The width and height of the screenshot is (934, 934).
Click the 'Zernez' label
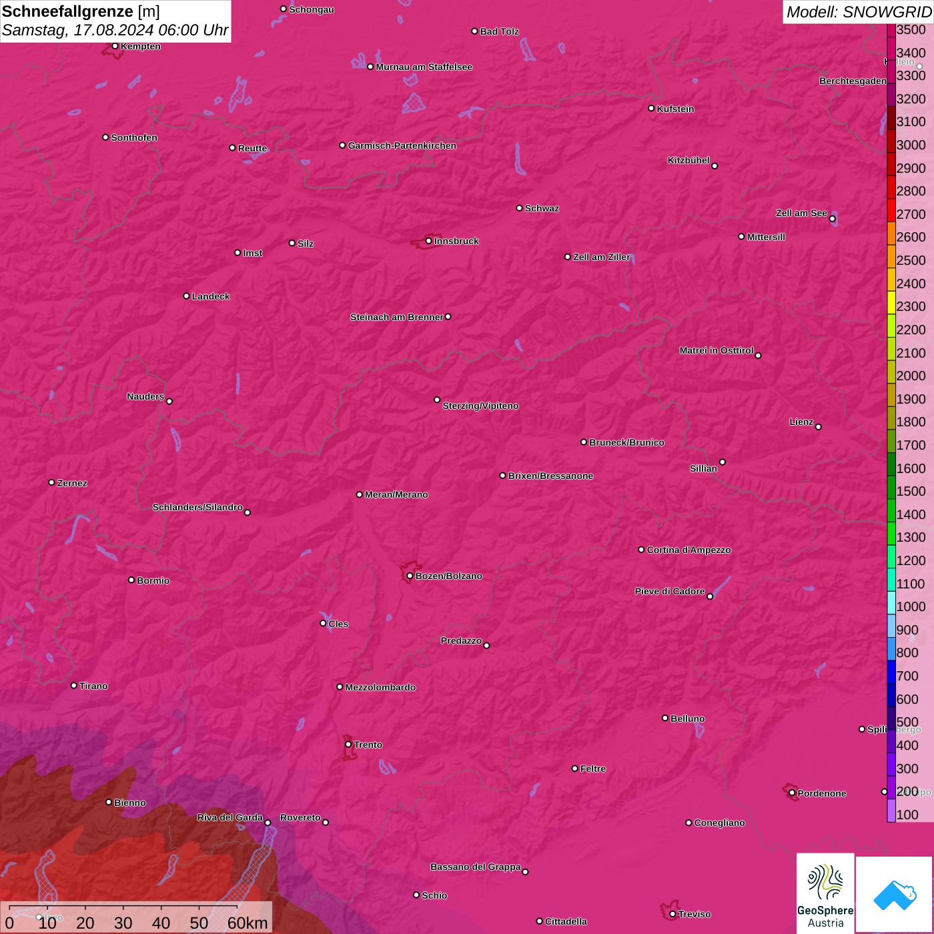click(73, 483)
